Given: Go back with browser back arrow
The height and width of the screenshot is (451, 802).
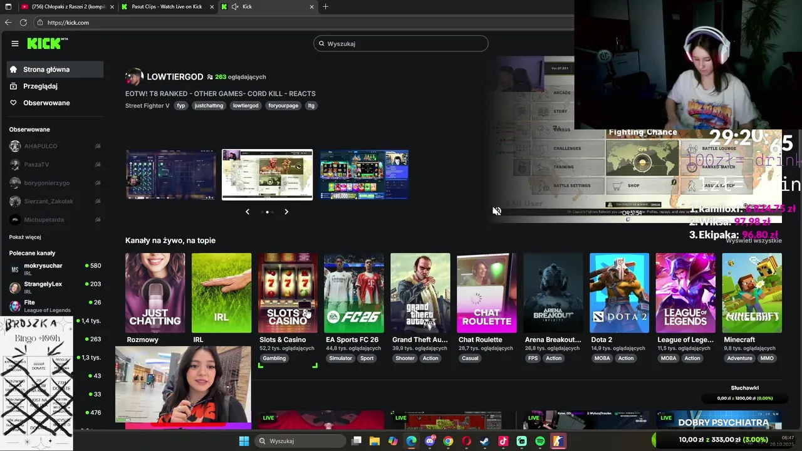Looking at the screenshot, I should click(8, 23).
